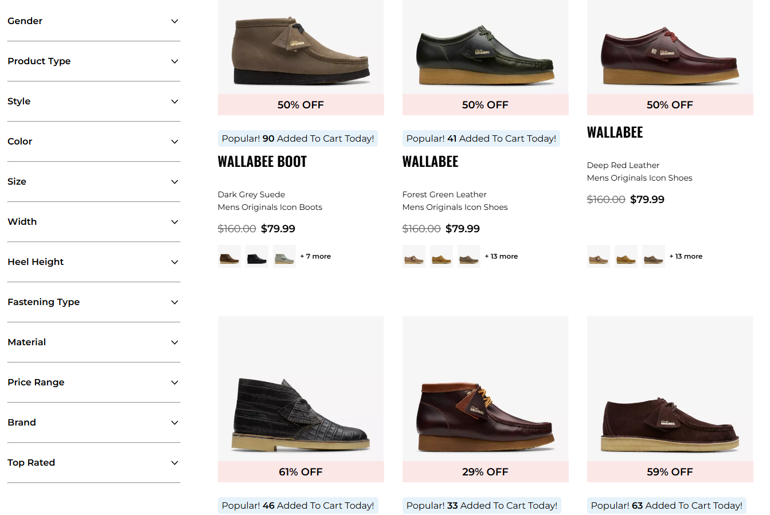Screen dimensions: 770x515
Task: Expand the Size filter chevron
Action: pyautogui.click(x=175, y=182)
